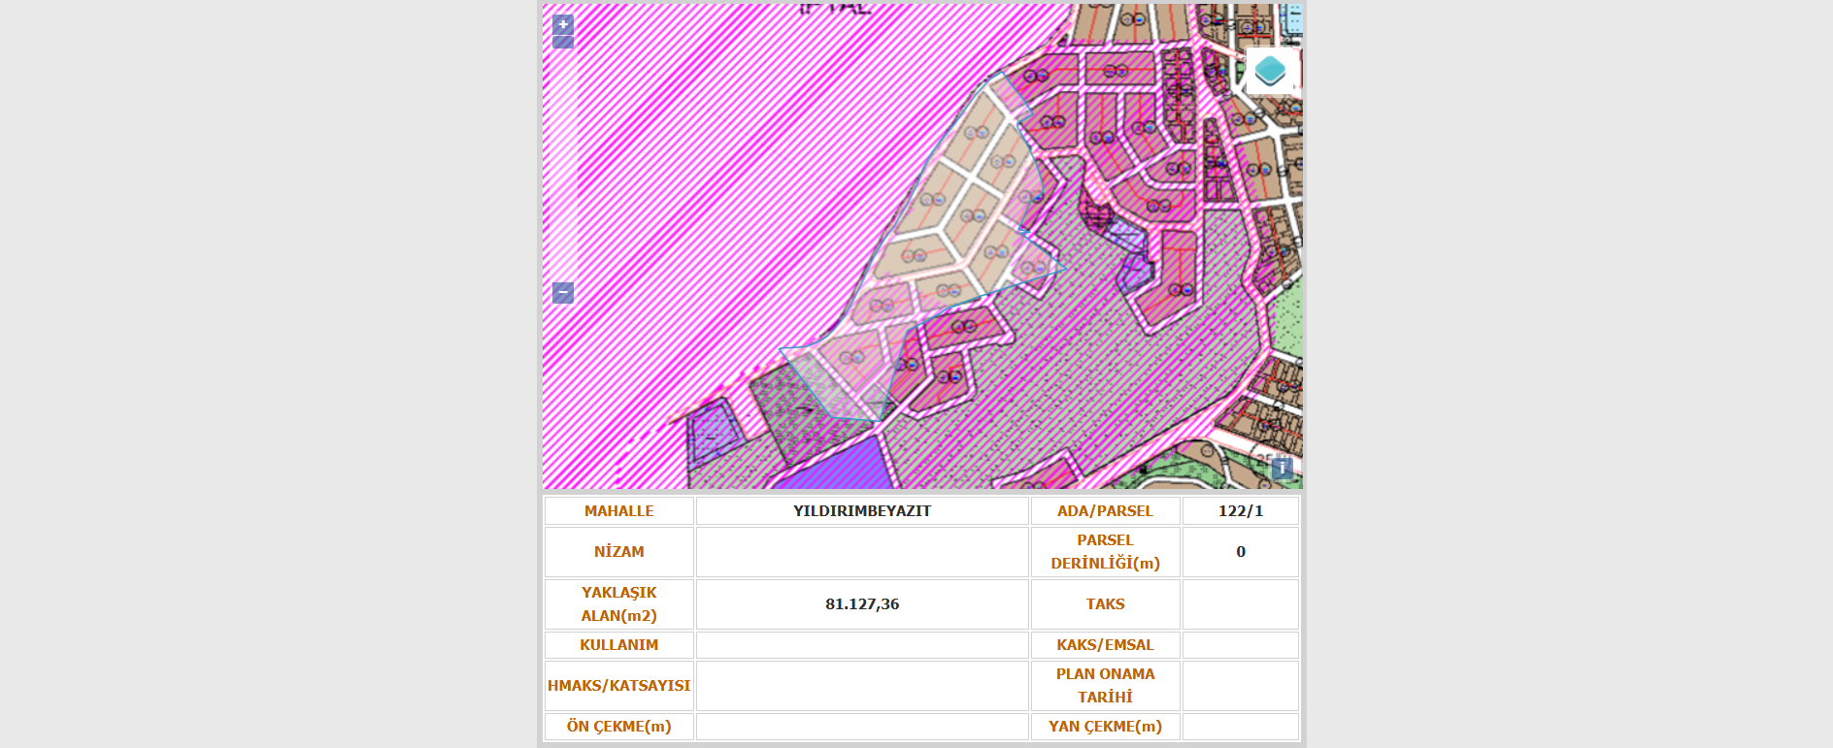
Task: Click the MAHALLE header cell
Action: click(x=618, y=511)
